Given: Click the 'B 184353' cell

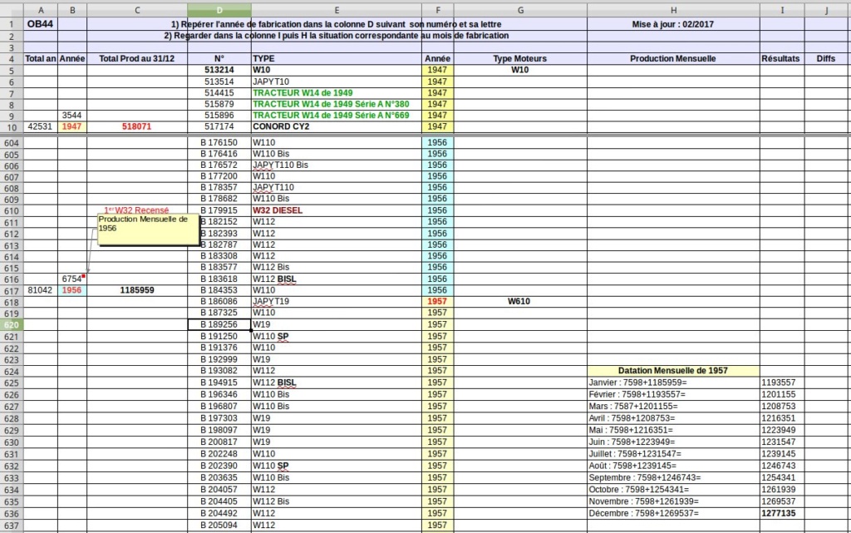Looking at the screenshot, I should click(219, 290).
